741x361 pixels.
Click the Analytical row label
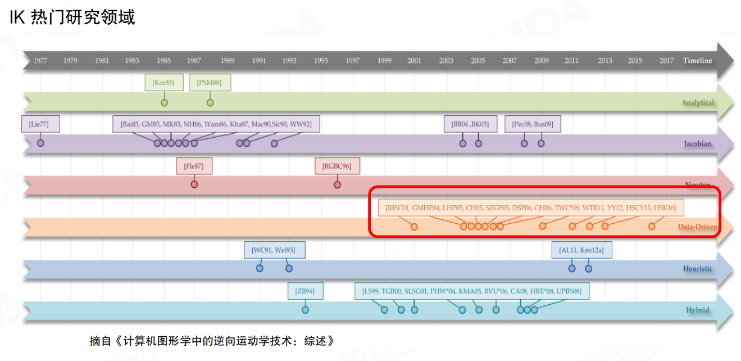(x=697, y=102)
